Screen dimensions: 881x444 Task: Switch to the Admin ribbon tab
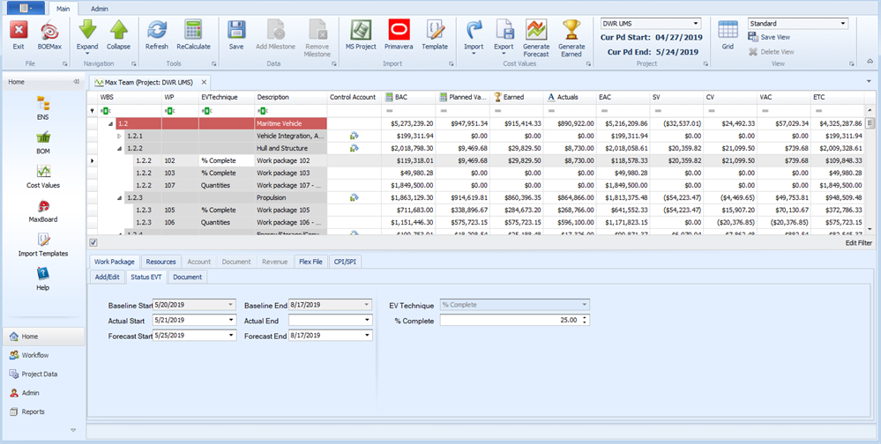click(x=100, y=8)
